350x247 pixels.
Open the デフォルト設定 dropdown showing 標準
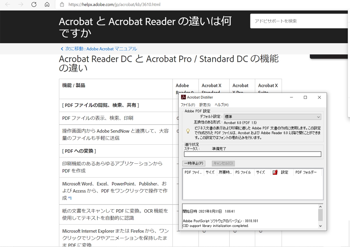(318, 117)
